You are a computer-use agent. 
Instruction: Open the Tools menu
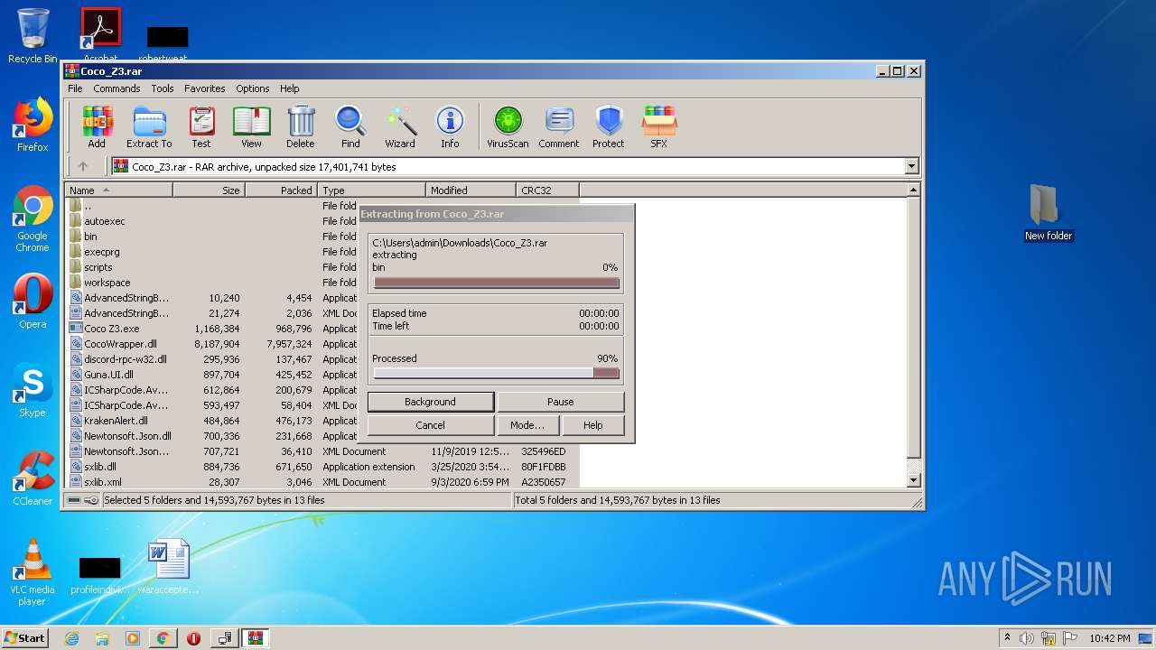163,88
